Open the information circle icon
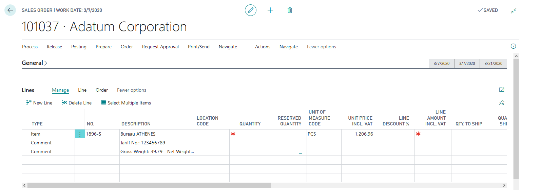This screenshot has width=541, height=190. 513,46
